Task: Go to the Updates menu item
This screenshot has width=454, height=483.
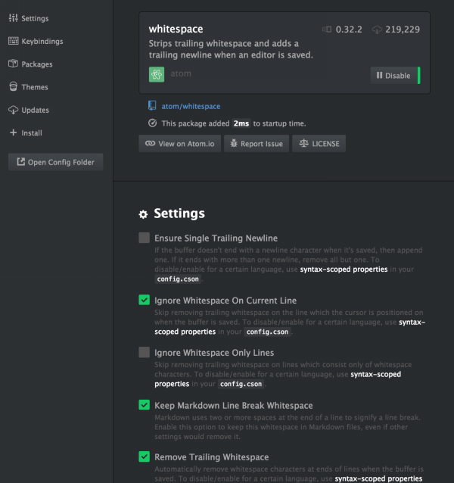Action: click(35, 110)
